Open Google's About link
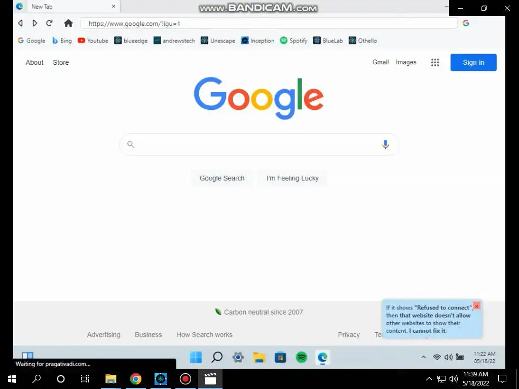519x389 pixels. click(x=34, y=62)
